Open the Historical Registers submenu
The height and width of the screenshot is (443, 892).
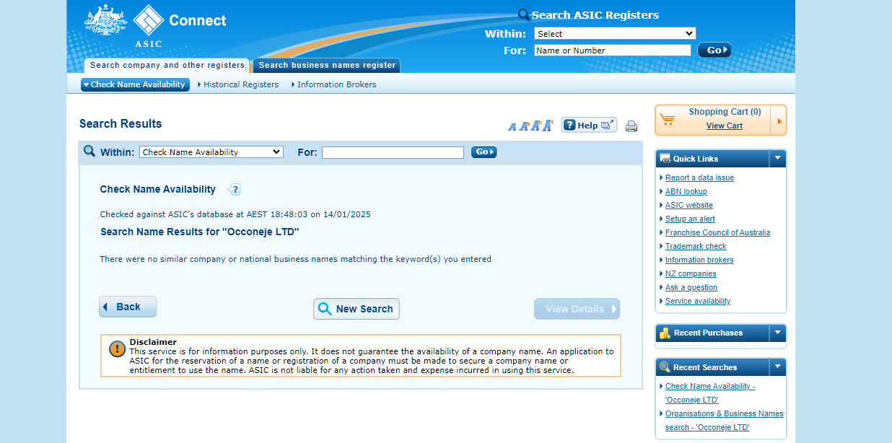(238, 84)
